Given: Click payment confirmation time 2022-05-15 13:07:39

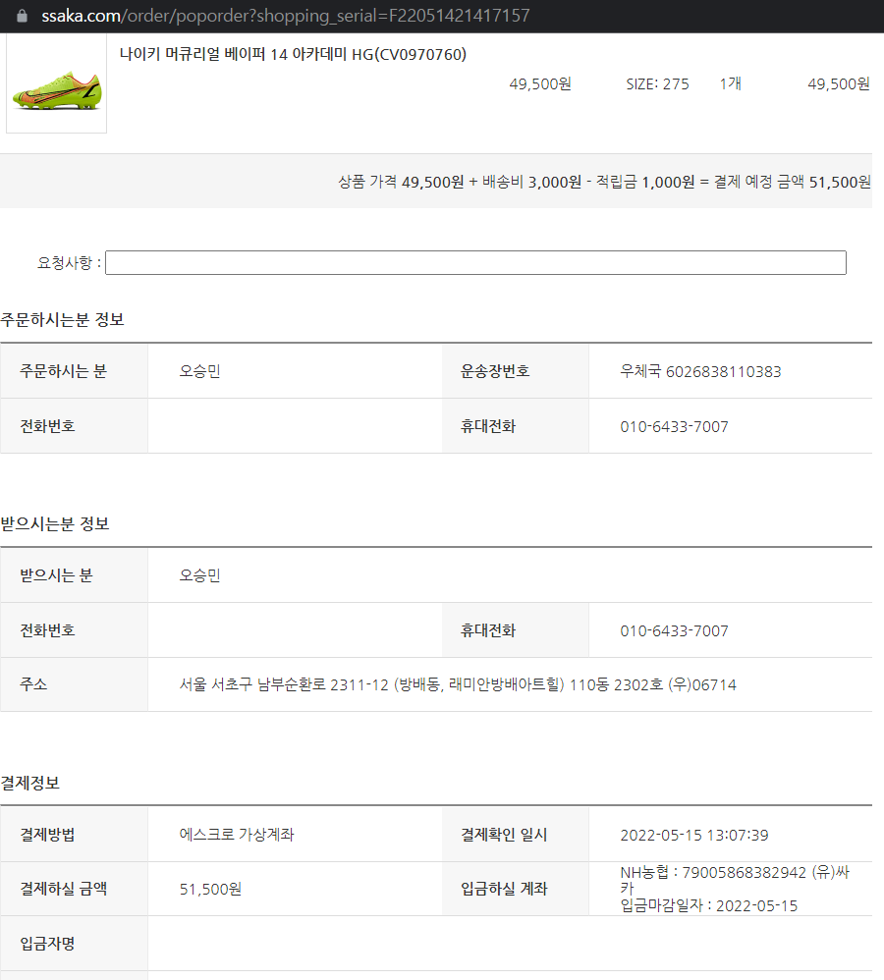Looking at the screenshot, I should click(x=694, y=835).
